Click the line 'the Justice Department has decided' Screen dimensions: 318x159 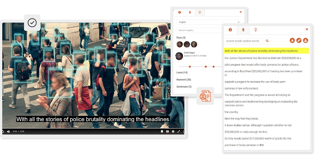tap(263, 58)
